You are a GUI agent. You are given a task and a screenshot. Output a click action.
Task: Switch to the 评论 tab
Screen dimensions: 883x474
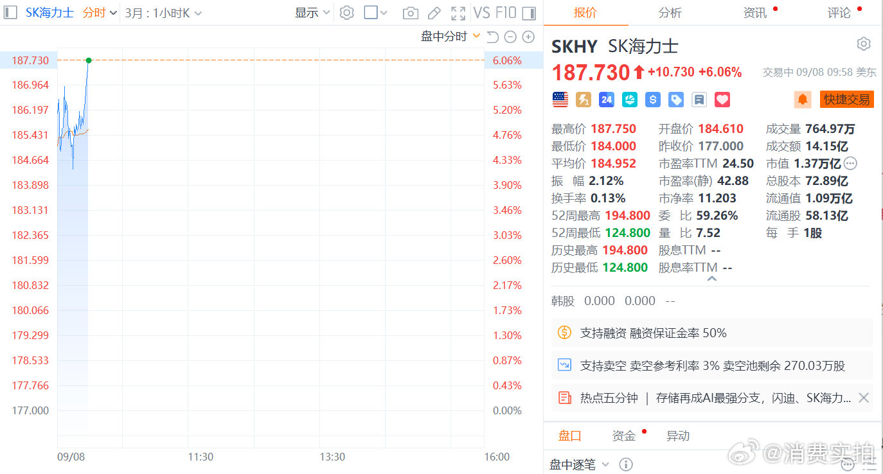pos(839,13)
